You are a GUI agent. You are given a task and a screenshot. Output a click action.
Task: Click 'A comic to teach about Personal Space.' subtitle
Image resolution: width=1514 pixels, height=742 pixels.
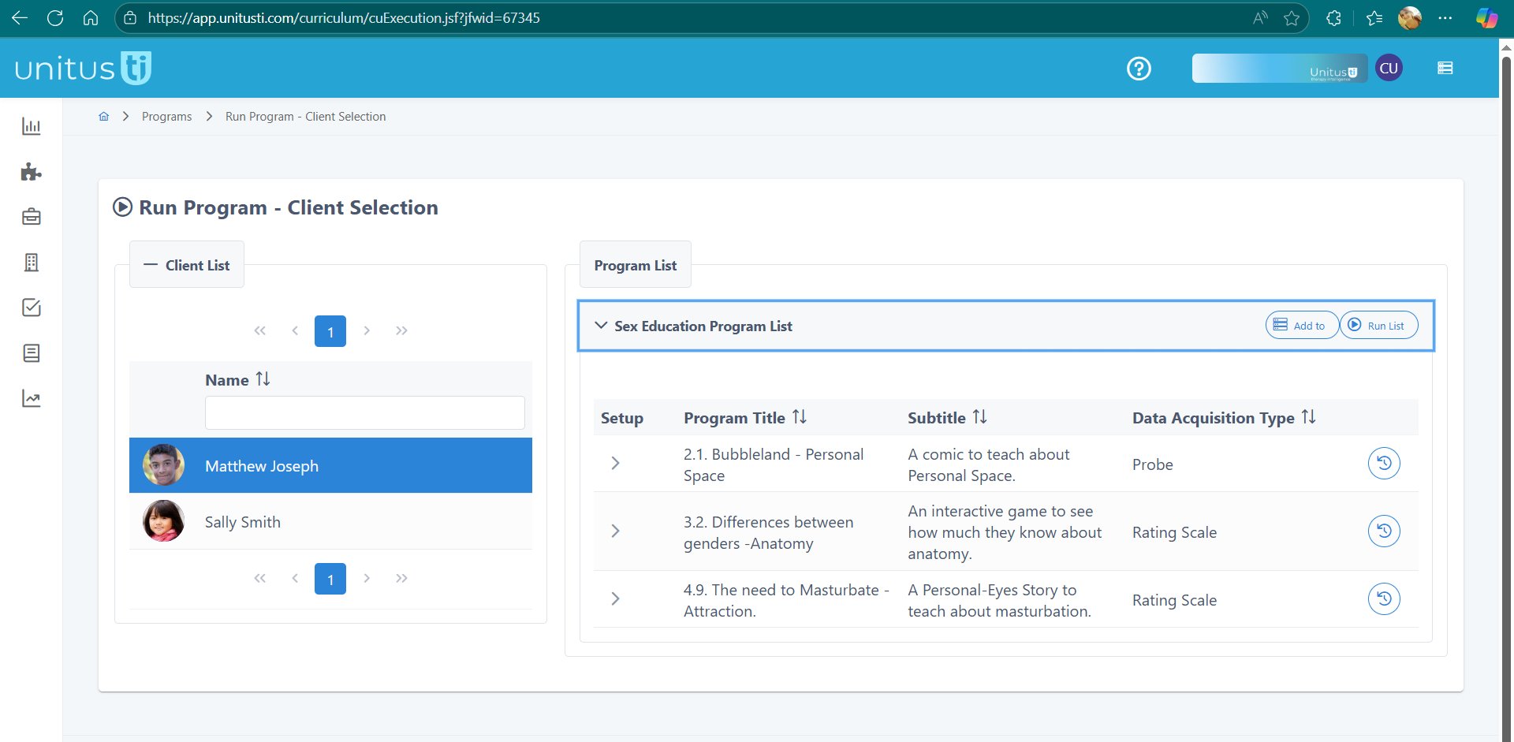(989, 464)
